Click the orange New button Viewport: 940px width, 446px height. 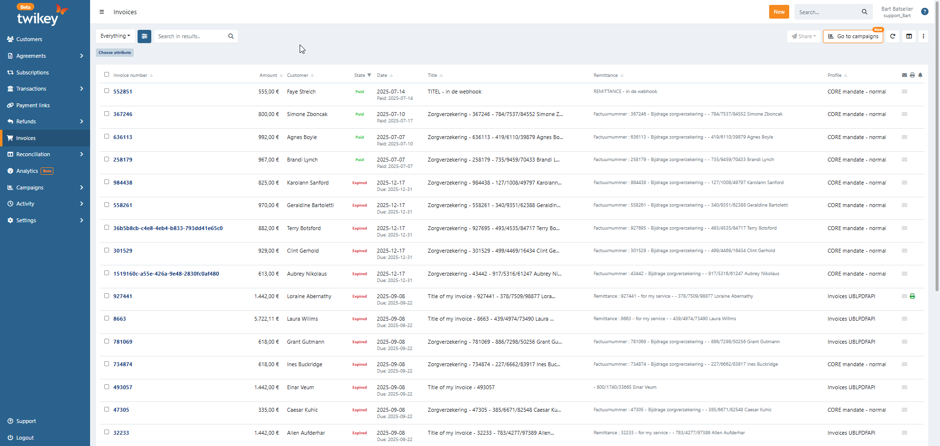click(779, 12)
